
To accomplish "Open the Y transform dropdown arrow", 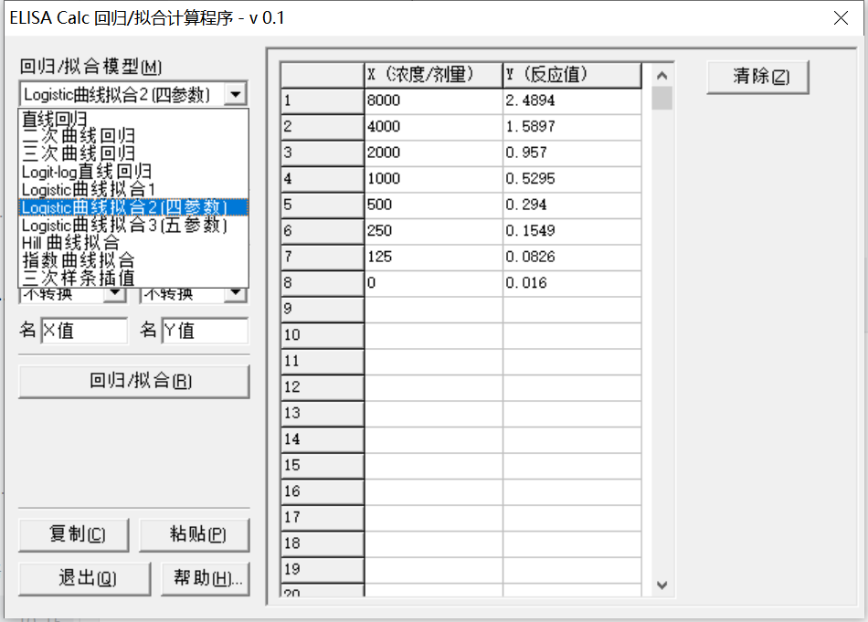I will 235,293.
